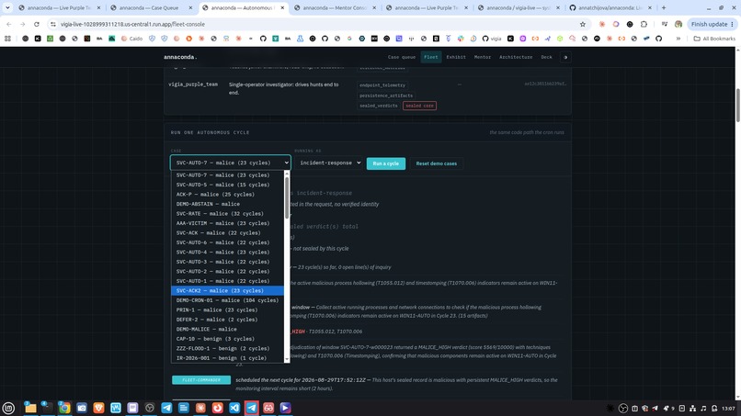Open the Caido bookmark
The height and width of the screenshot is (416, 741).
point(131,39)
